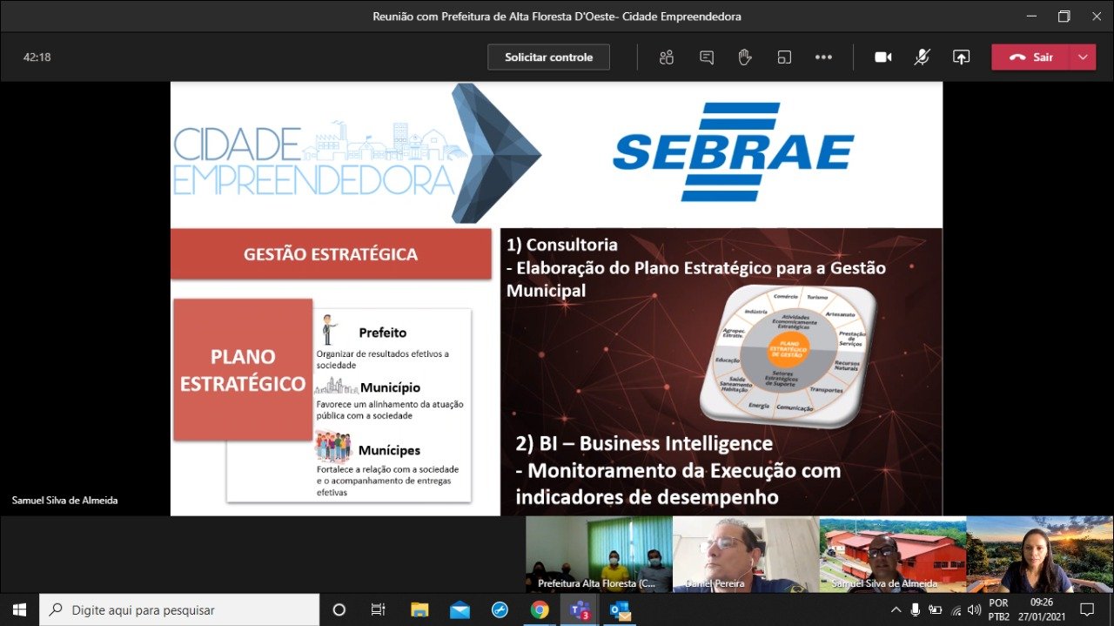This screenshot has height=626, width=1114.
Task: Open Outlook from the taskbar
Action: pyautogui.click(x=620, y=609)
